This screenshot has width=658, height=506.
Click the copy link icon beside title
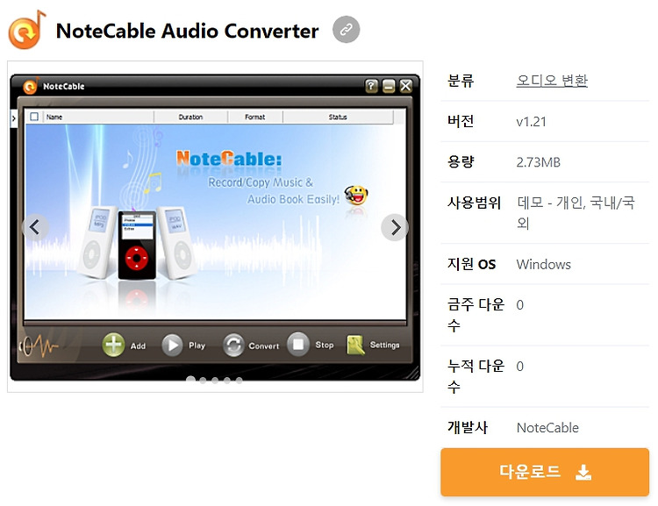tap(346, 29)
